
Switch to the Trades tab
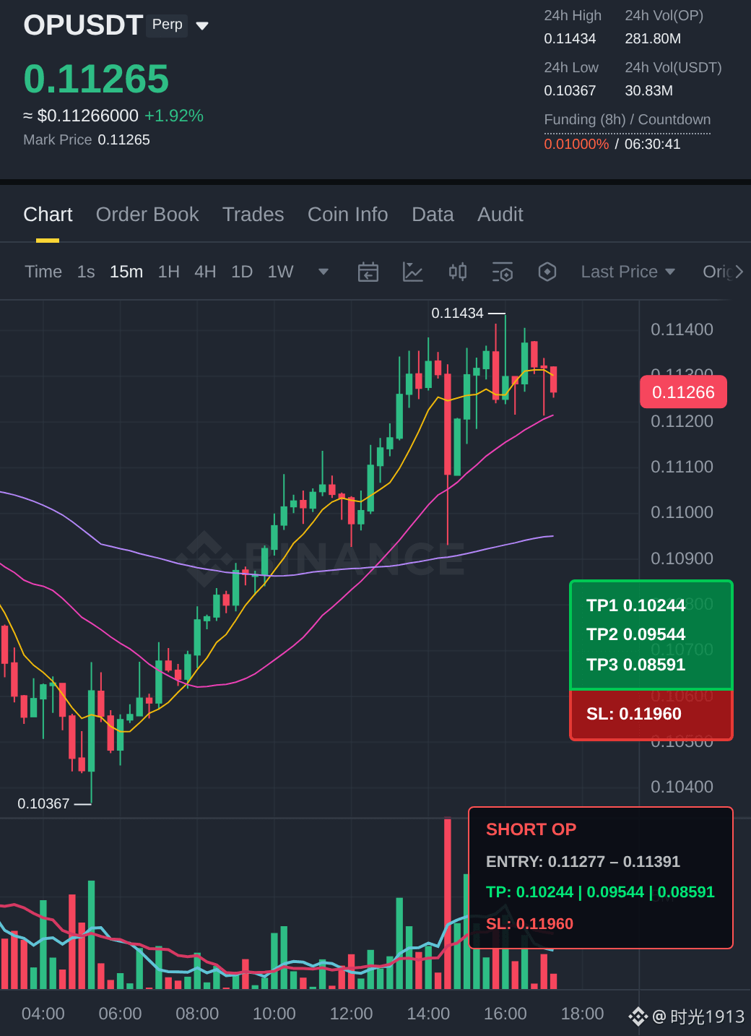[253, 215]
